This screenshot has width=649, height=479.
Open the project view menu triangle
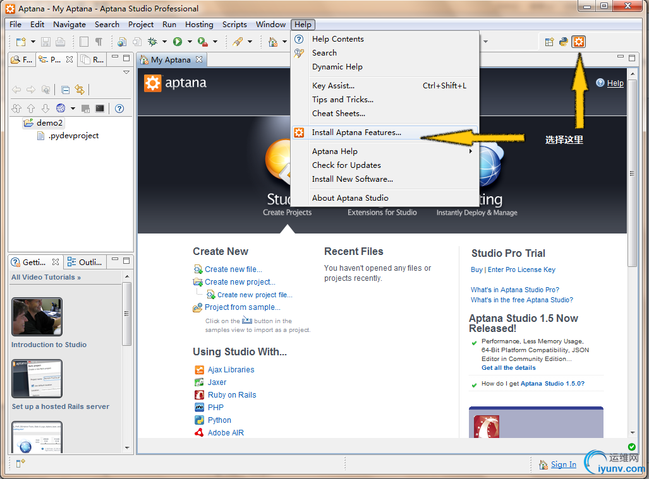point(126,73)
